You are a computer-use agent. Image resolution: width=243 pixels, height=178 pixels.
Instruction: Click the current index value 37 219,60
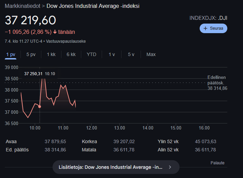pos(30,20)
